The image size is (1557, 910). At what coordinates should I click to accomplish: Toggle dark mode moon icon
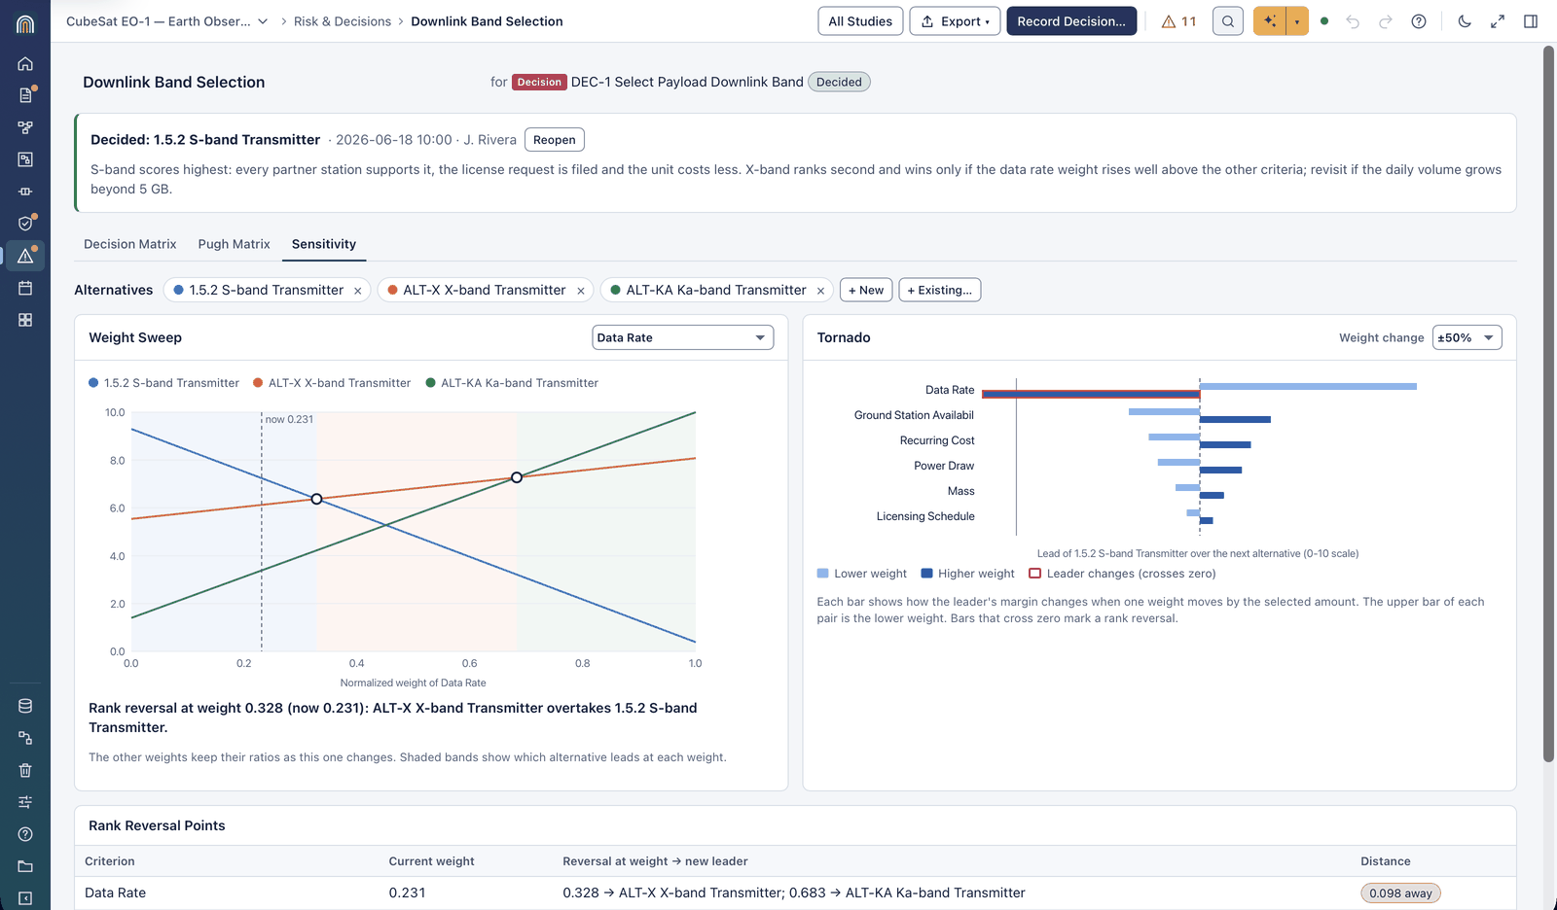click(x=1465, y=21)
